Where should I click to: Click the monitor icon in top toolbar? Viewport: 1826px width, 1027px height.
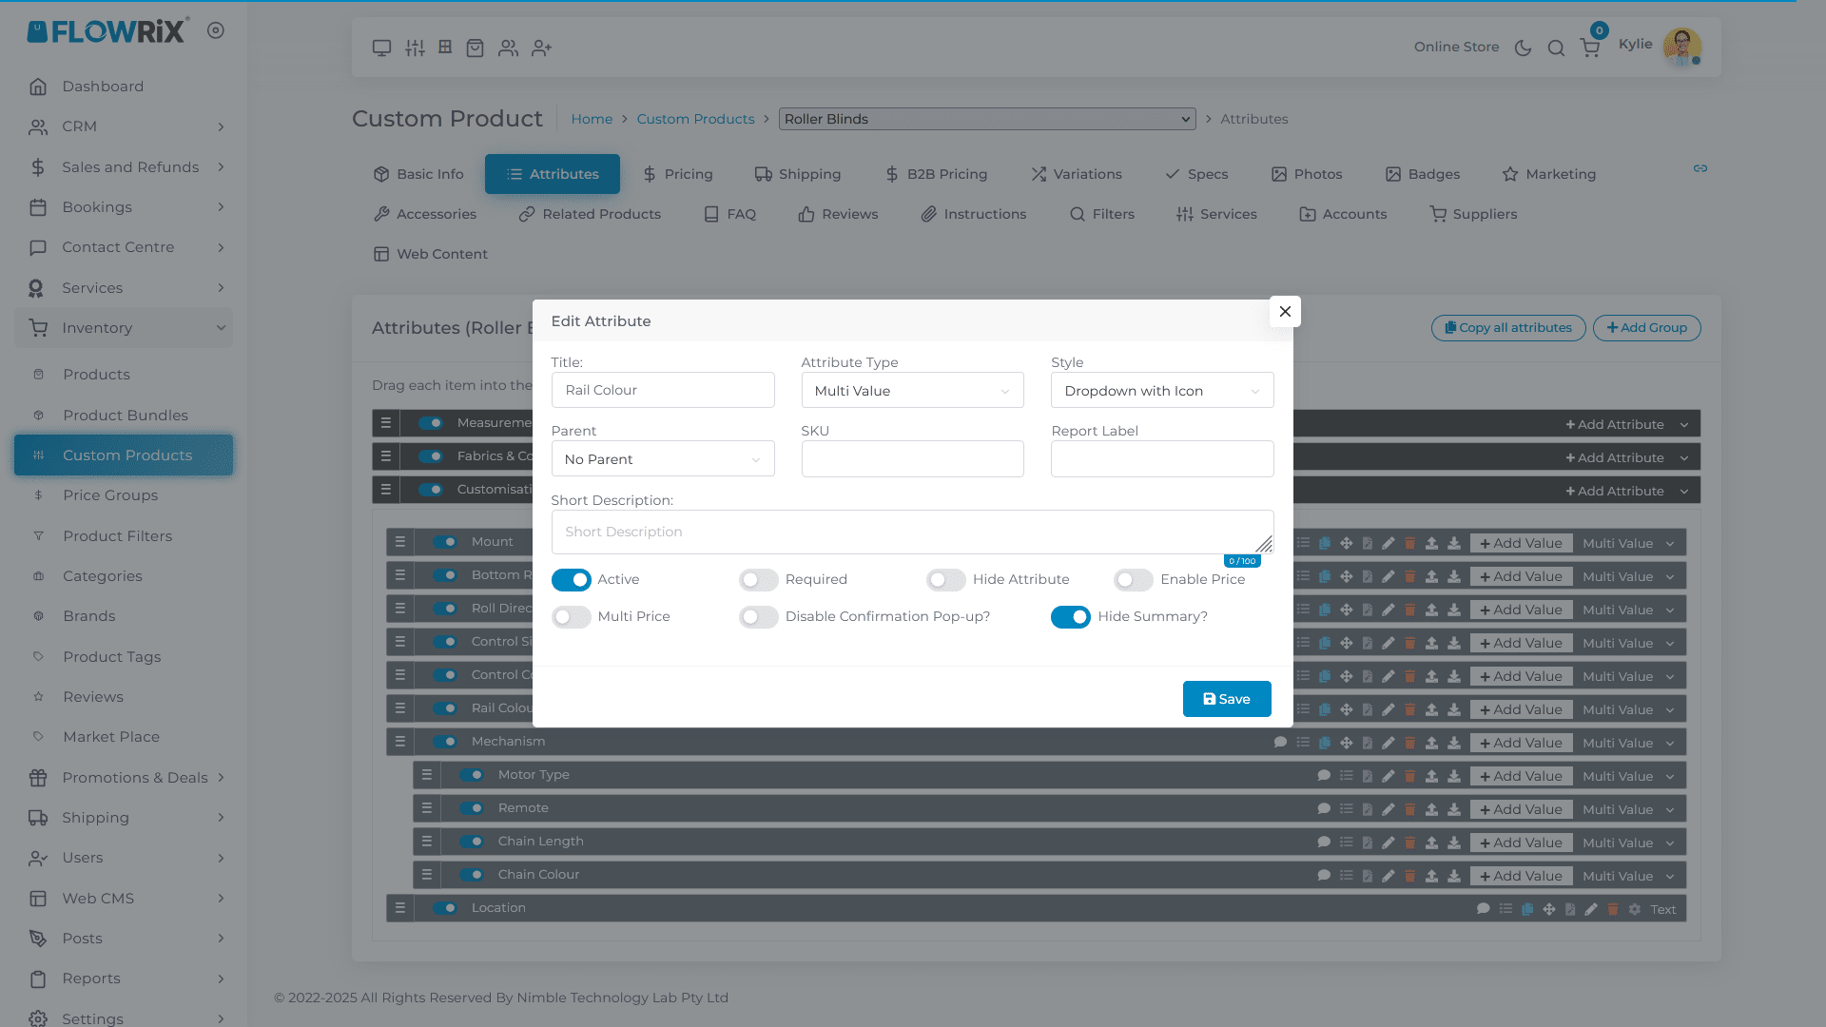pyautogui.click(x=381, y=48)
